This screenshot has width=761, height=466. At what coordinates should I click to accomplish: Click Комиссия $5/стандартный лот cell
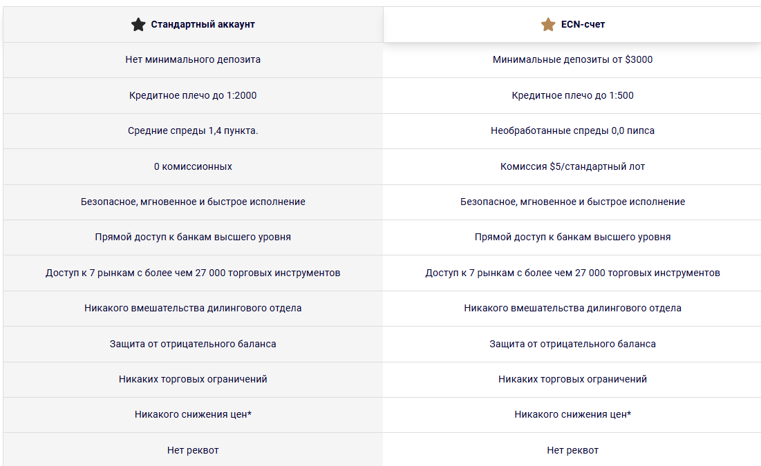point(573,166)
